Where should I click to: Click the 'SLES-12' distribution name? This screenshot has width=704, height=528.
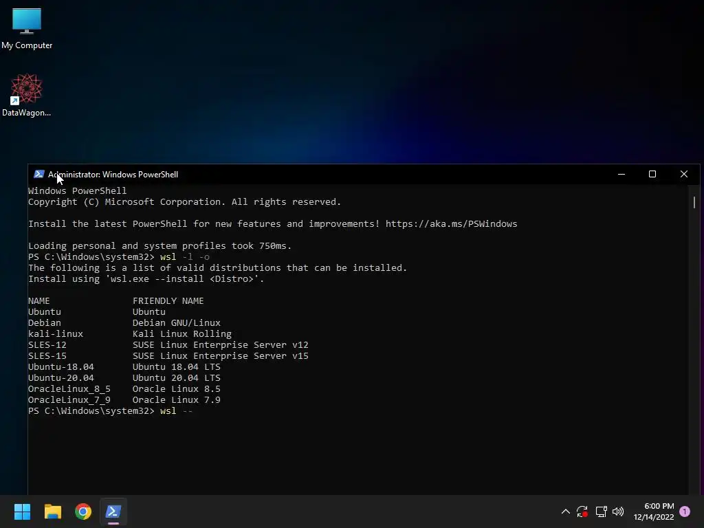[x=47, y=345]
